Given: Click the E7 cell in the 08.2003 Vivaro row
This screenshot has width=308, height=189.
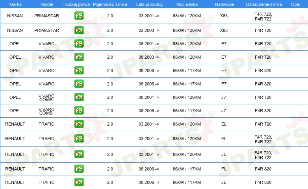Looking at the screenshot, I should 224,57.
